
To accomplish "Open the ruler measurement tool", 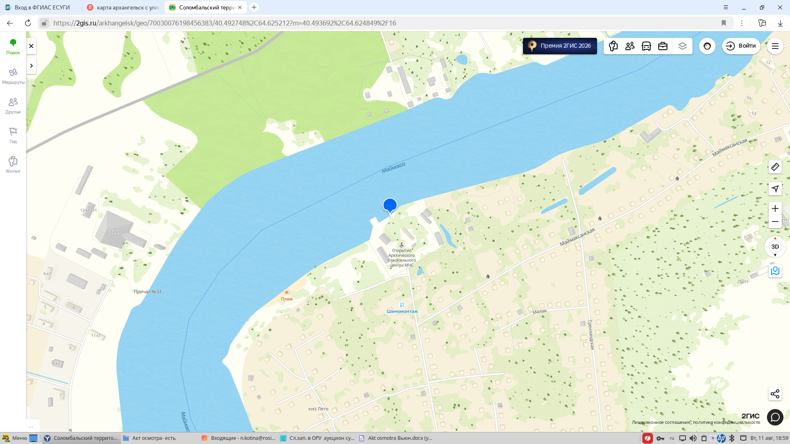I will [x=775, y=167].
